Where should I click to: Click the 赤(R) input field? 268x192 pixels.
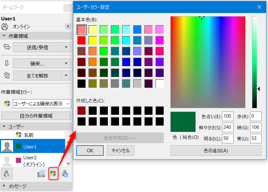(x=256, y=116)
